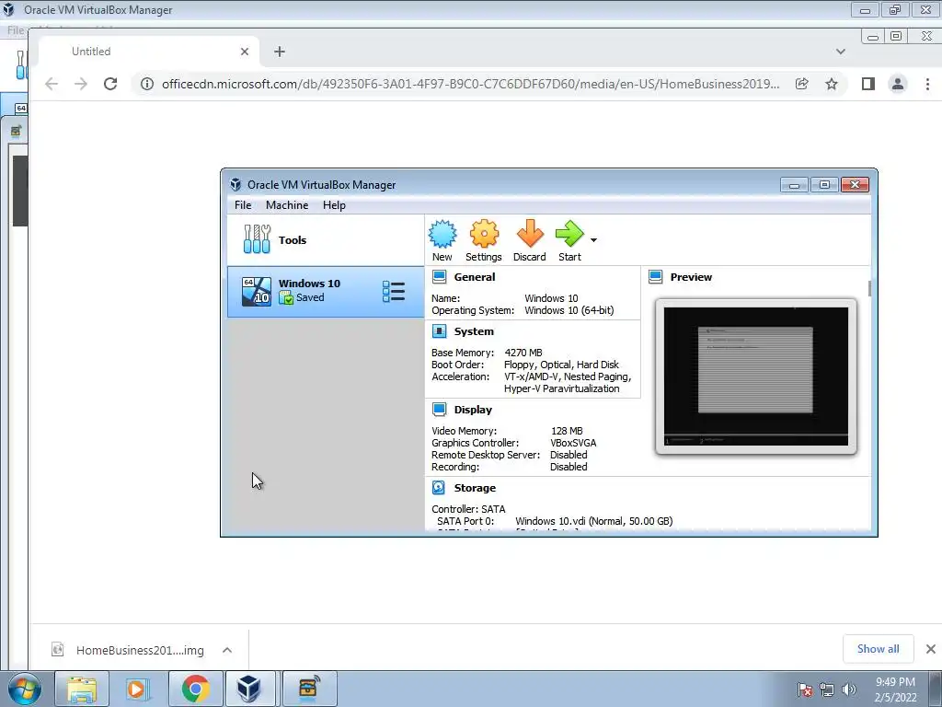The height and width of the screenshot is (707, 942).
Task: Click the VM preview thumbnail
Action: [x=756, y=377]
